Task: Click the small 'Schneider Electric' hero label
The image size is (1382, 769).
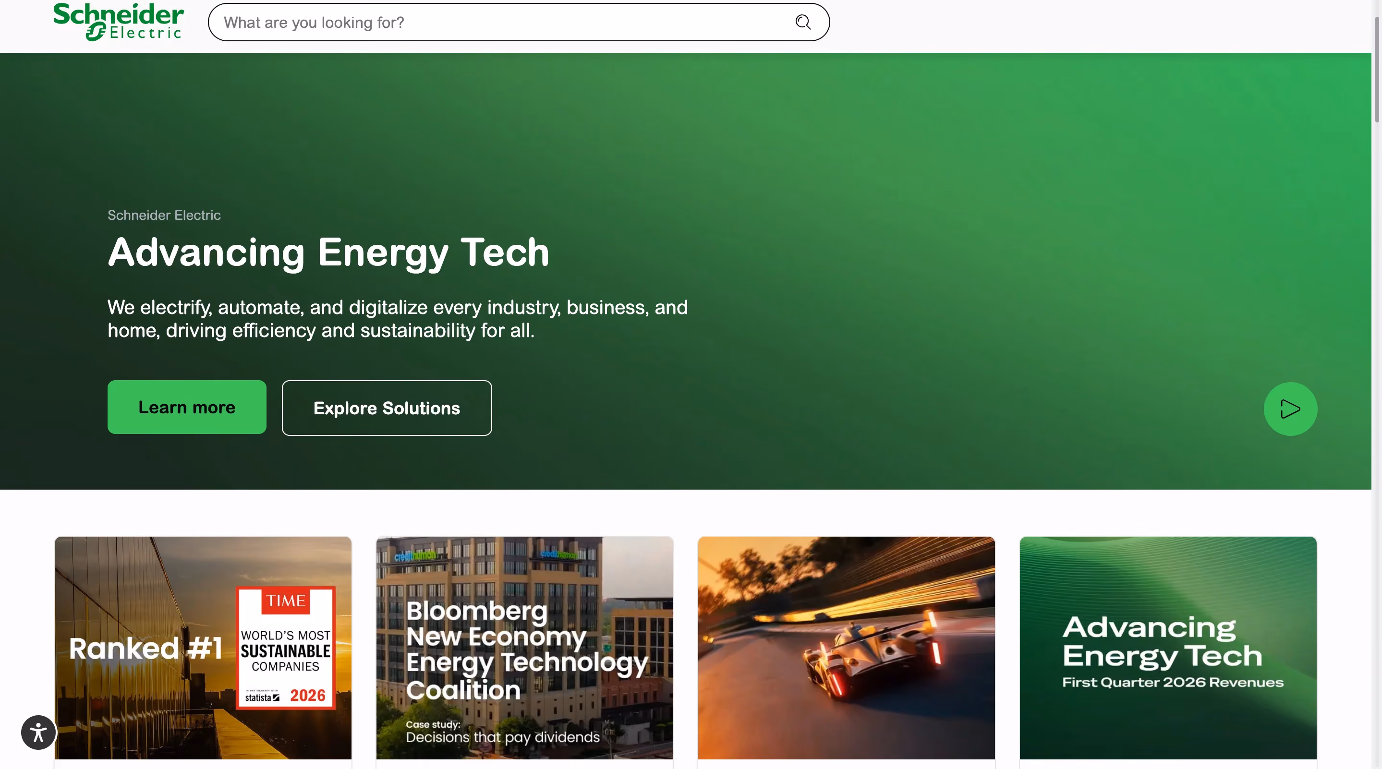Action: [x=164, y=215]
